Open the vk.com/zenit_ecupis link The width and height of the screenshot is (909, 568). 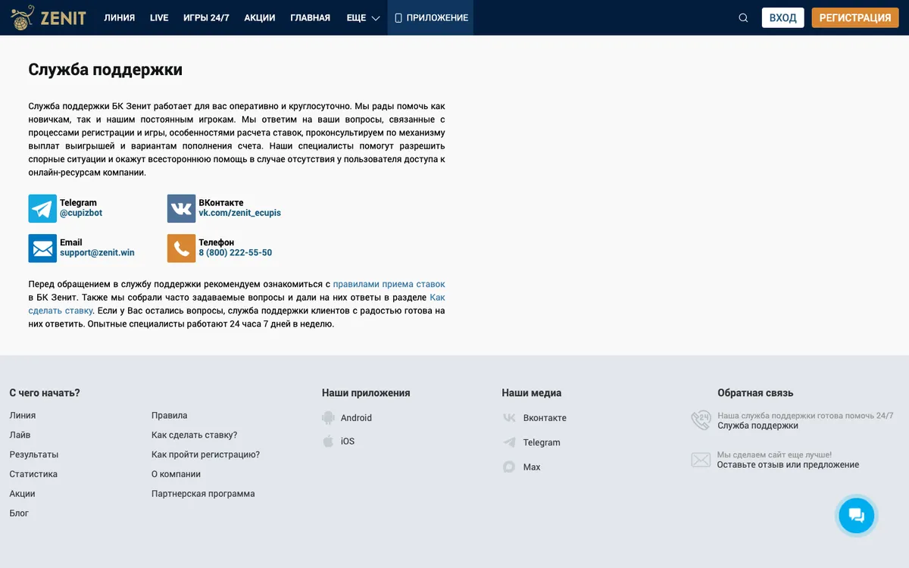point(240,214)
